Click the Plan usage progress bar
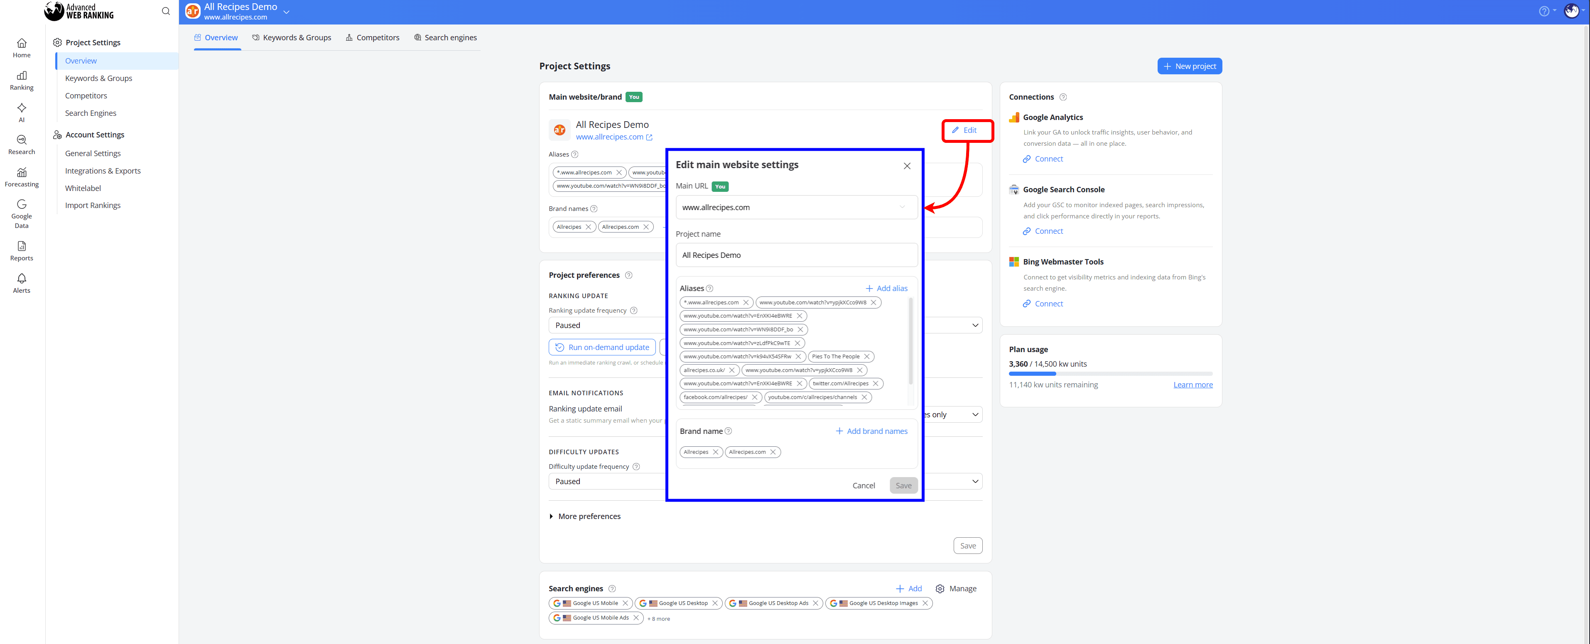 (x=1110, y=374)
